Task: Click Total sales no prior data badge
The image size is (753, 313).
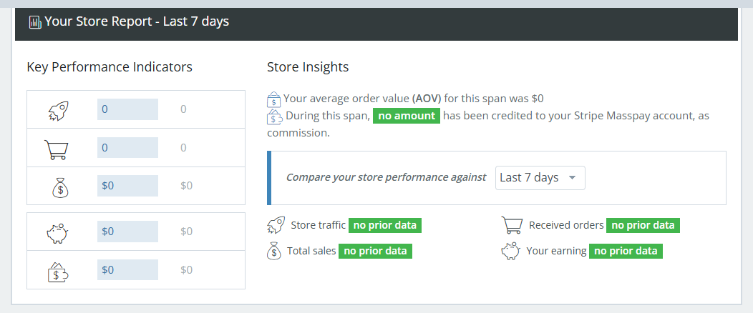Action: tap(375, 251)
